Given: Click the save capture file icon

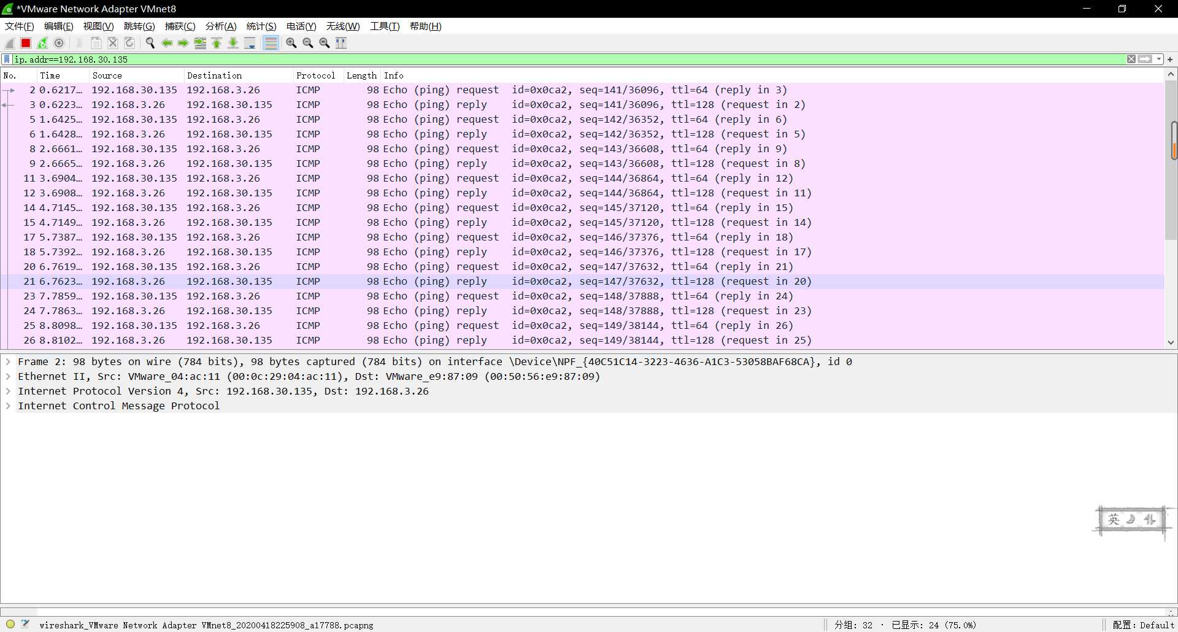Looking at the screenshot, I should 96,43.
